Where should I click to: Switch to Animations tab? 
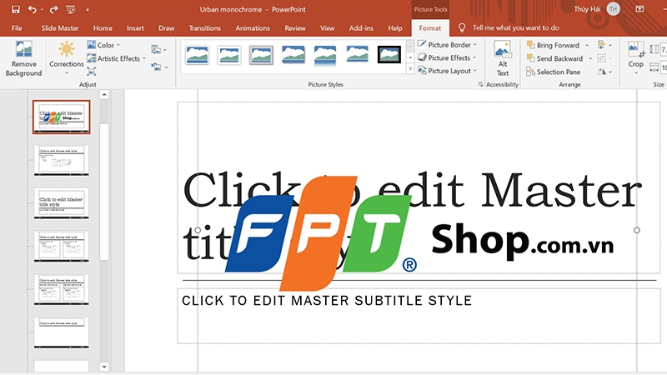(x=253, y=28)
